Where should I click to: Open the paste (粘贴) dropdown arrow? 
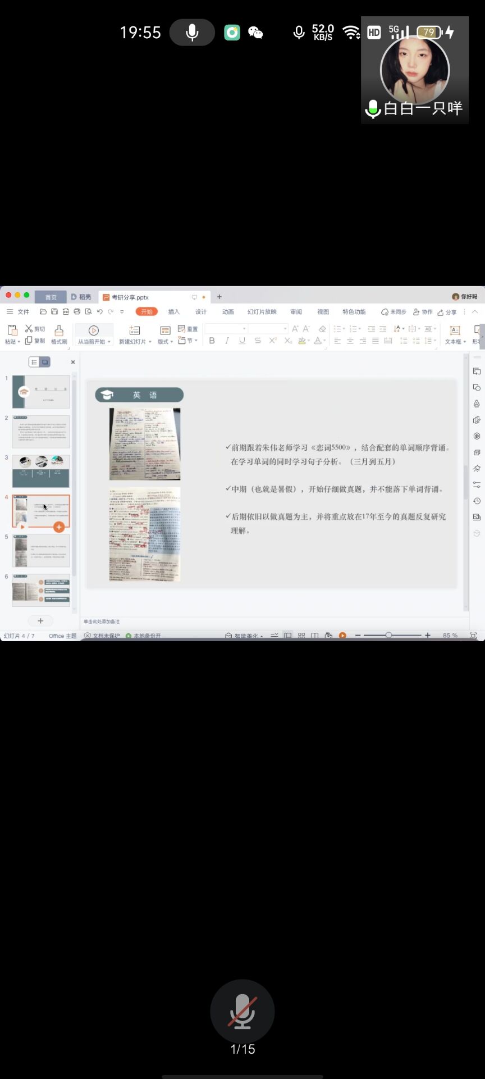pos(19,342)
